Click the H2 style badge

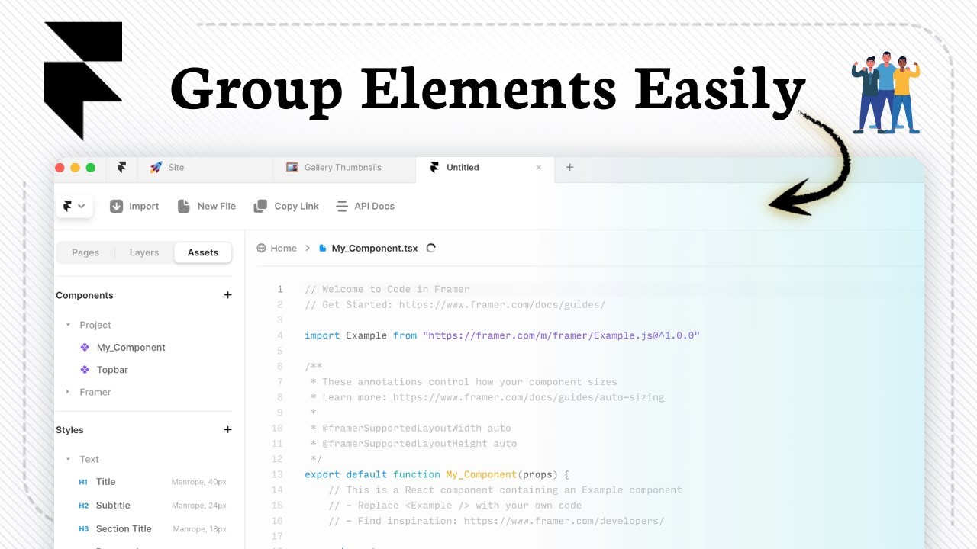(x=83, y=506)
